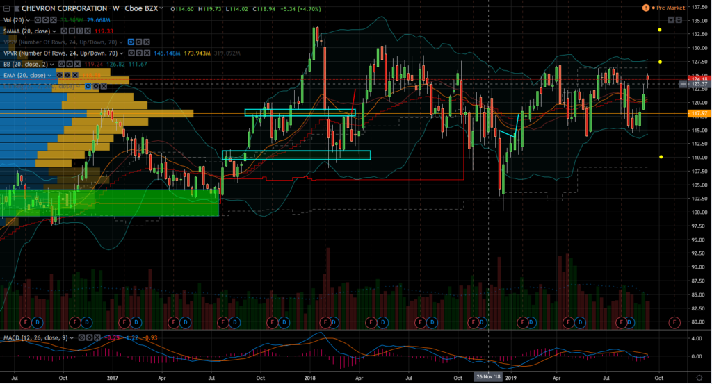This screenshot has width=712, height=384.
Task: Click the earnings E marker near Oct 2019
Action: pos(674,322)
